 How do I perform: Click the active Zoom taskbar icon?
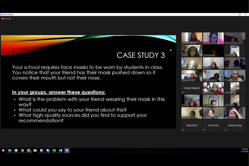pyautogui.click(x=67, y=151)
